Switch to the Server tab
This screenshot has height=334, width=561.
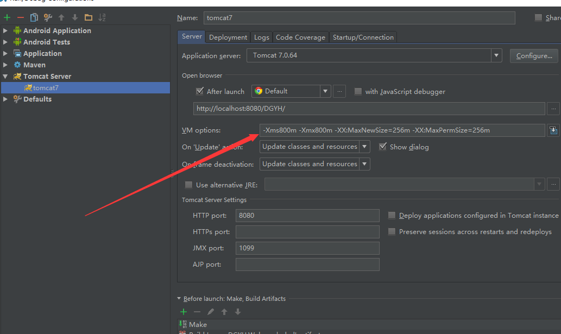[192, 36]
